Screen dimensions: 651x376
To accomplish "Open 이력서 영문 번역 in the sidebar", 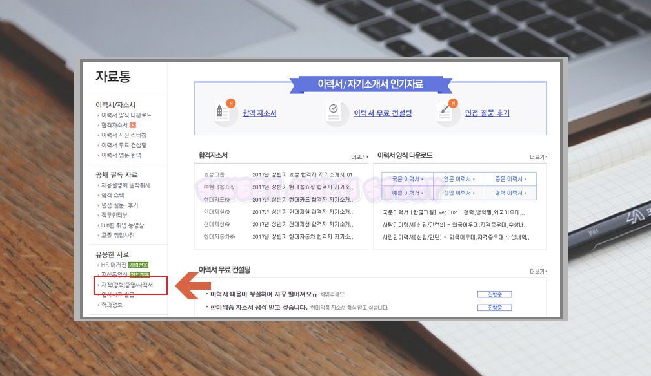I will pos(121,155).
